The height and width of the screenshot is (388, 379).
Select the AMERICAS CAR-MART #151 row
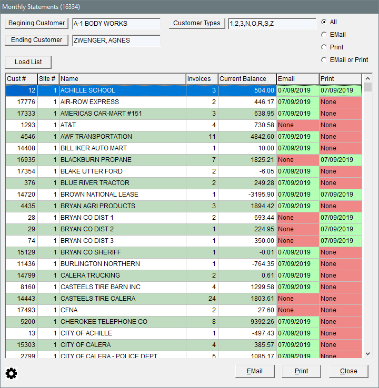[x=184, y=114]
